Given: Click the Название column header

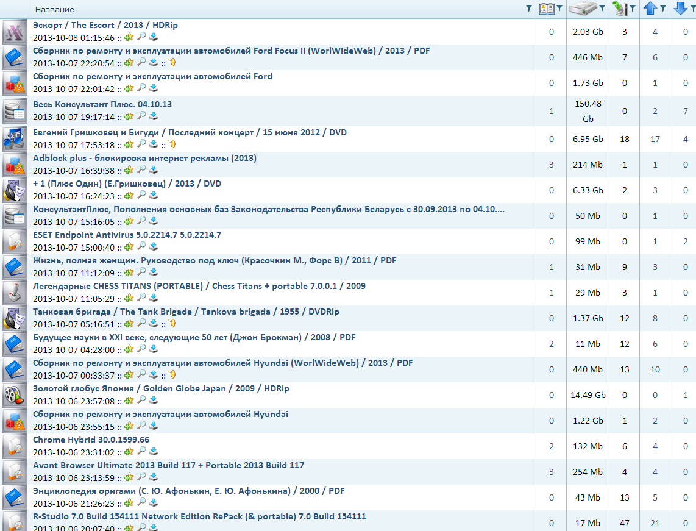Looking at the screenshot, I should point(55,9).
